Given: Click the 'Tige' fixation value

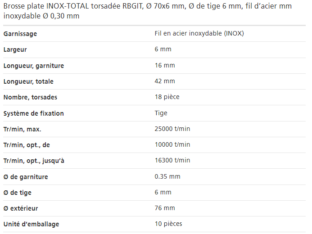Looking at the screenshot, I should [x=161, y=113].
